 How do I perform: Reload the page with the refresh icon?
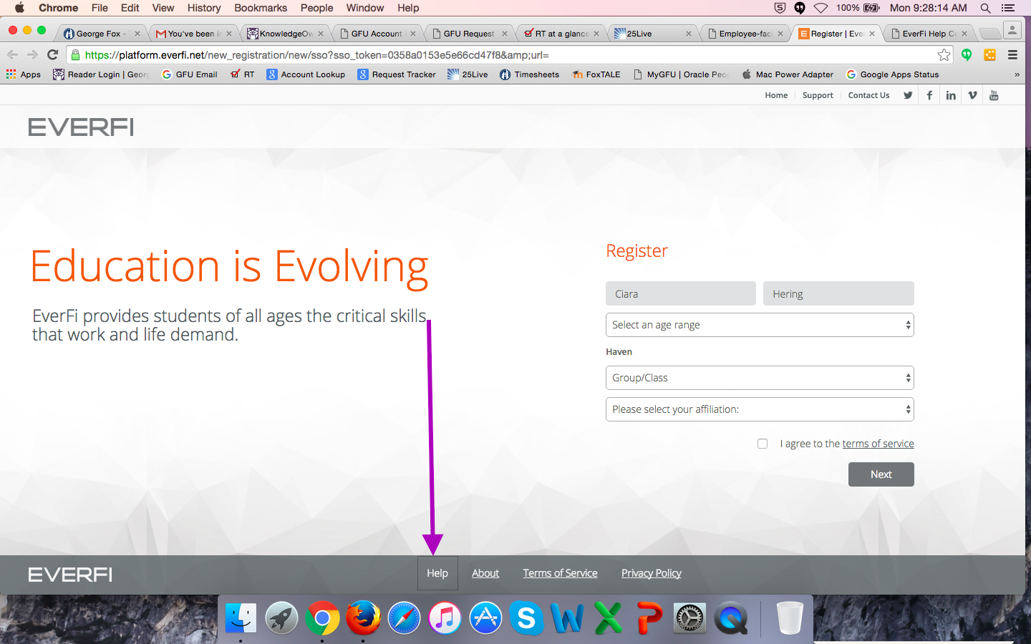(x=52, y=54)
